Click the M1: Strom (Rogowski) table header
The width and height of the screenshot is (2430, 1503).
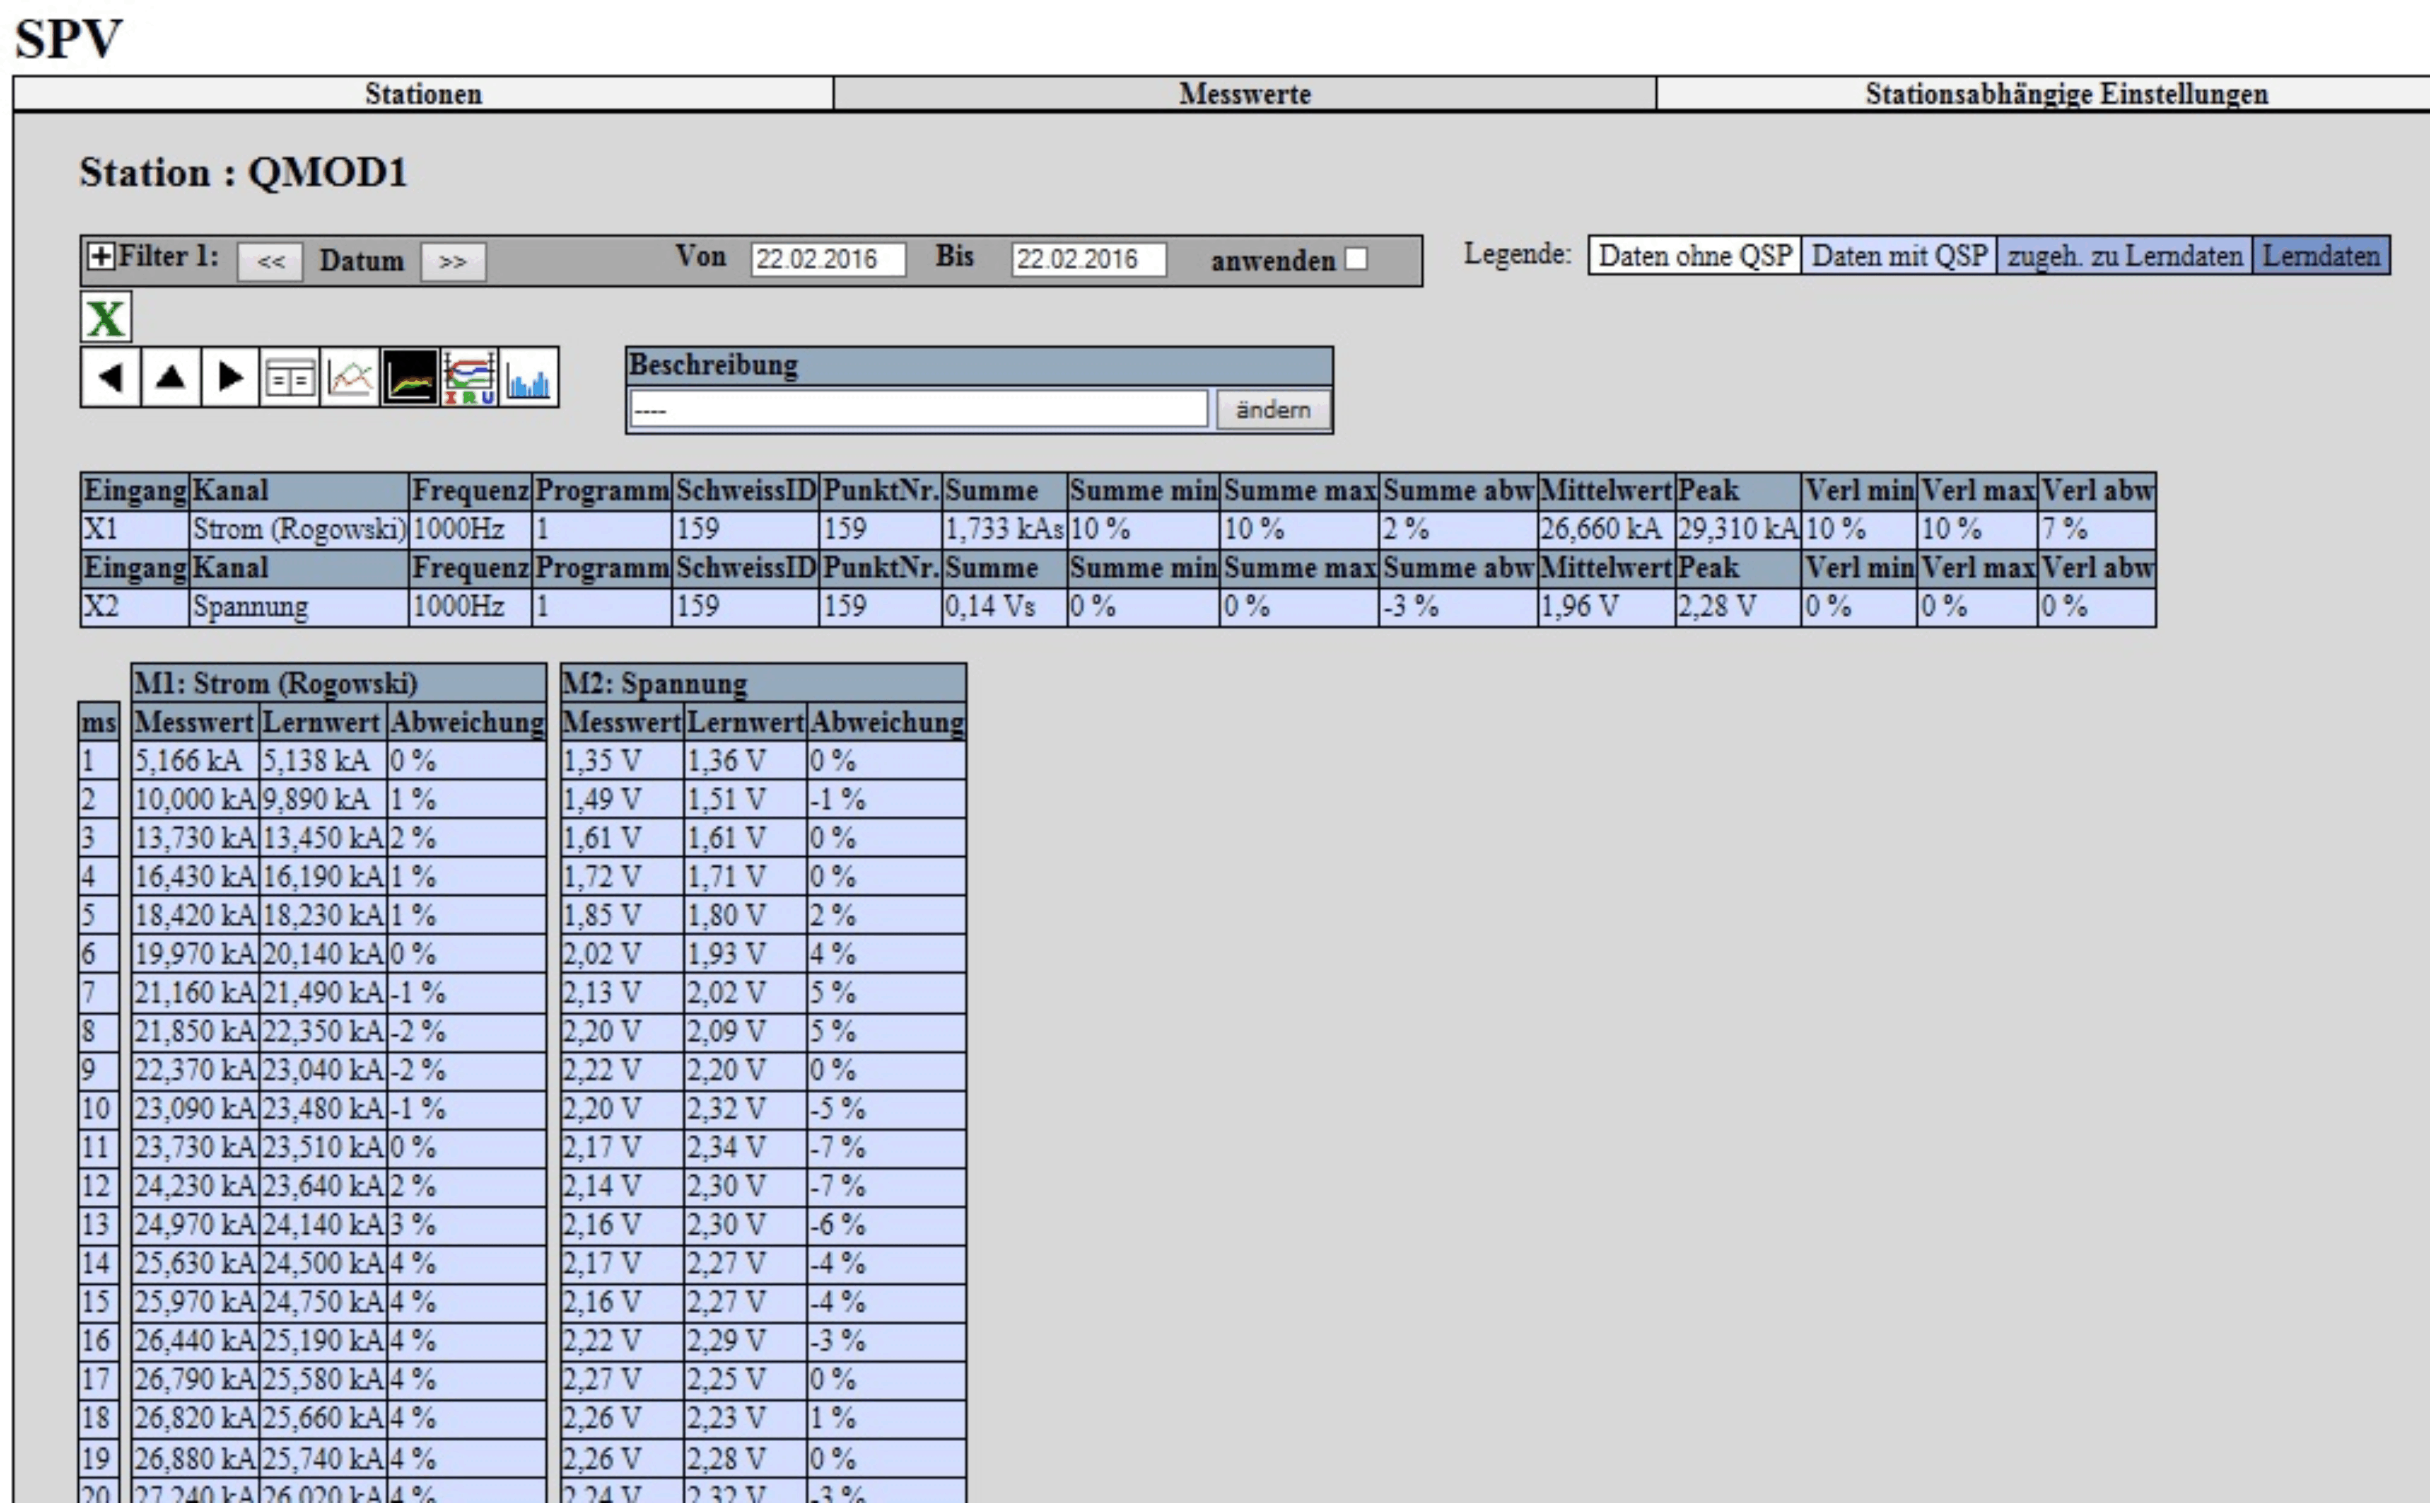click(x=339, y=683)
